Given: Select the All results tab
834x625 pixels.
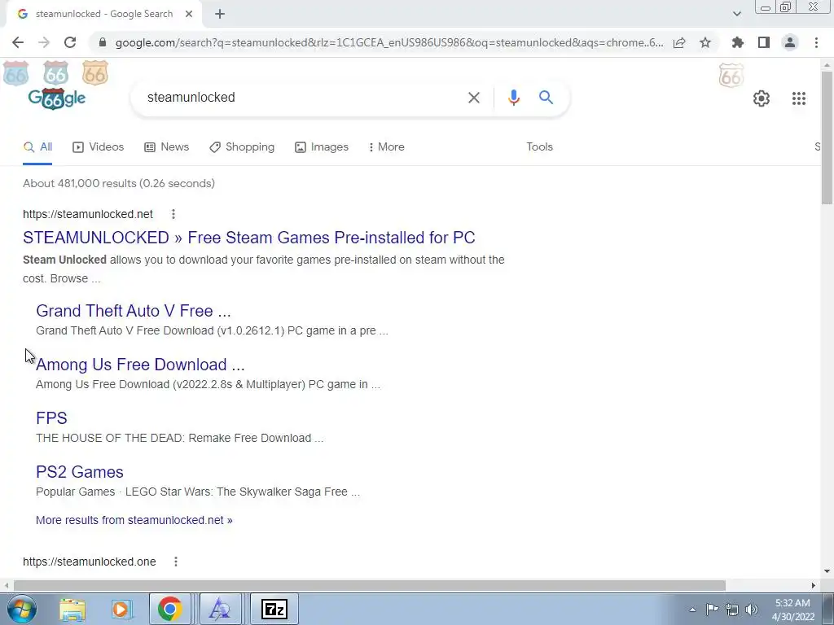Looking at the screenshot, I should (37, 147).
